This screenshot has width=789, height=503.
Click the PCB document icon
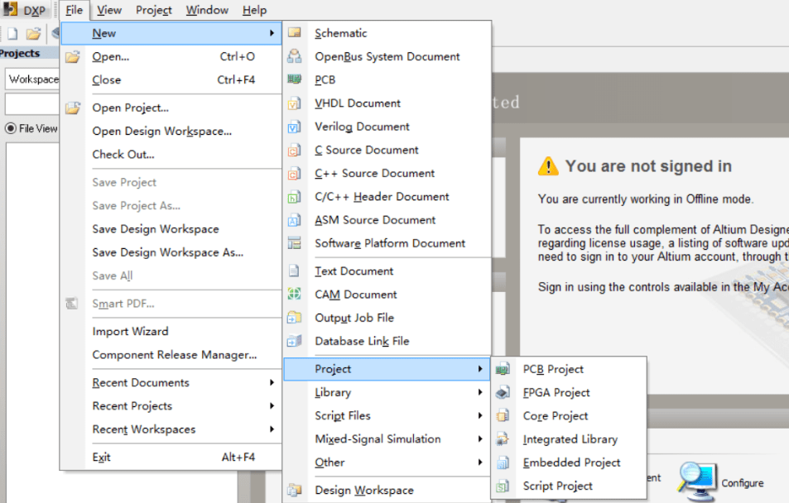[x=295, y=79]
